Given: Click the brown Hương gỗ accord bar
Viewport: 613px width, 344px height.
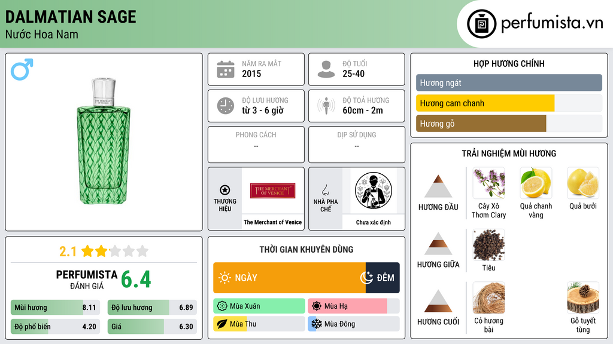Looking at the screenshot, I should 481,123.
